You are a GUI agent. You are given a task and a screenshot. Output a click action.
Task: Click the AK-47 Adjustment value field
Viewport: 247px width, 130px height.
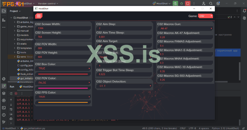click(x=185, y=37)
